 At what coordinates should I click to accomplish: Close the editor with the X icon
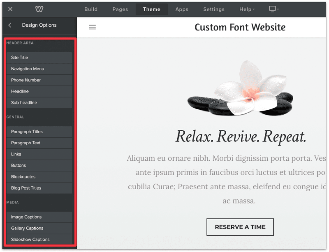[x=10, y=9]
